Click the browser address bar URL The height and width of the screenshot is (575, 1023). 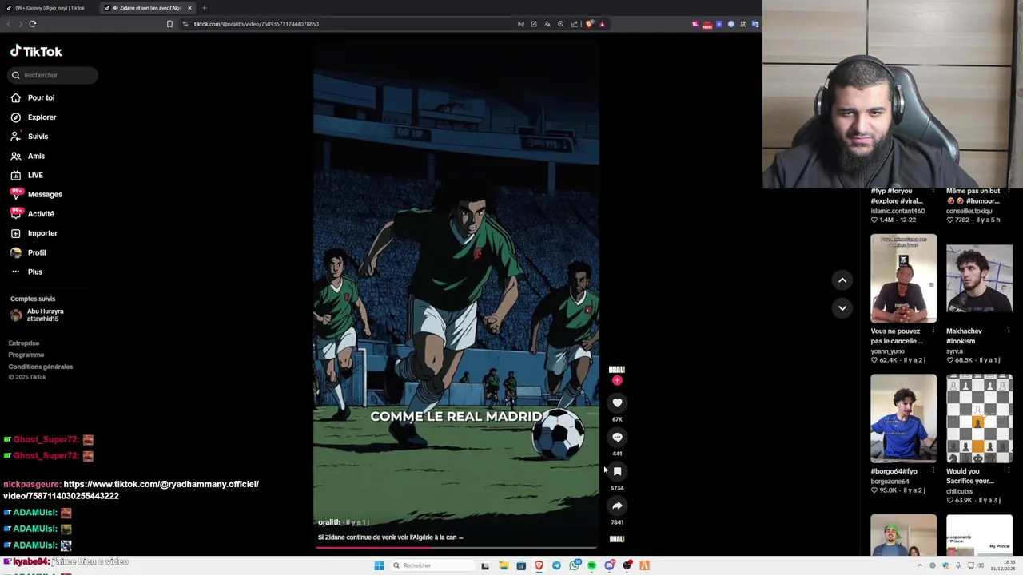point(257,24)
